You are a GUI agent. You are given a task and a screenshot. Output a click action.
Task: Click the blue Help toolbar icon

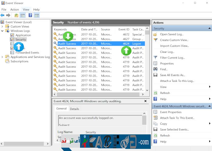click(30, 15)
